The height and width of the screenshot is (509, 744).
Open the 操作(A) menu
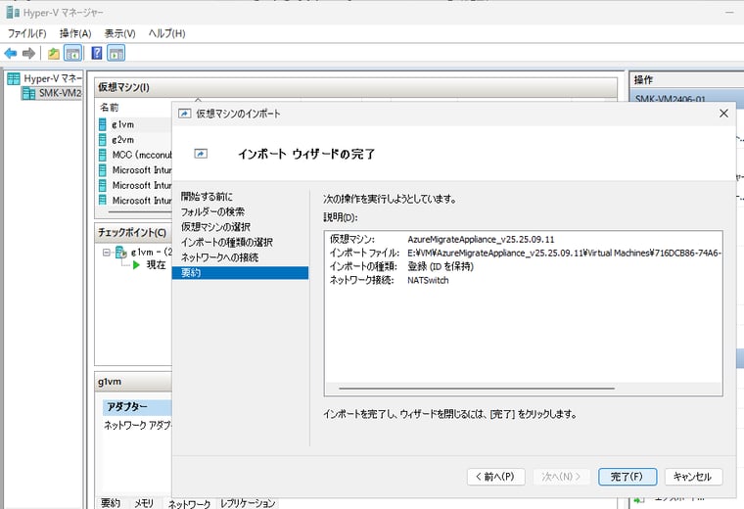point(75,33)
